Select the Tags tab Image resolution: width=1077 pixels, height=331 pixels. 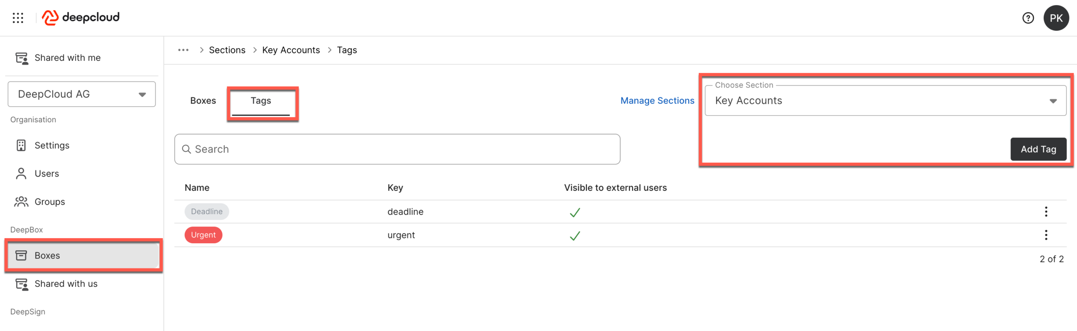click(261, 101)
